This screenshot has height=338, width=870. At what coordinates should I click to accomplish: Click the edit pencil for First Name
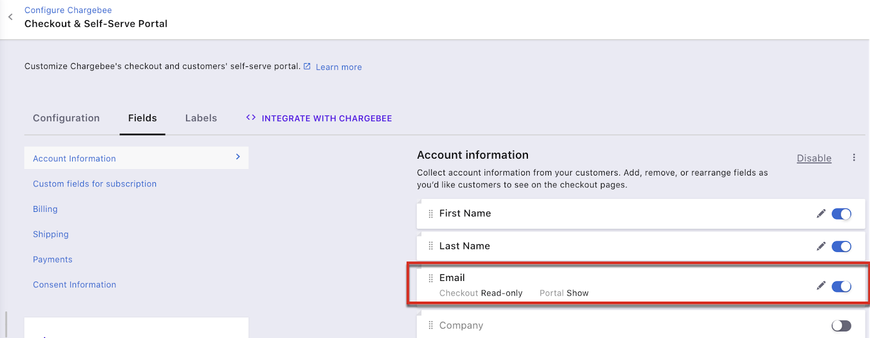821,214
